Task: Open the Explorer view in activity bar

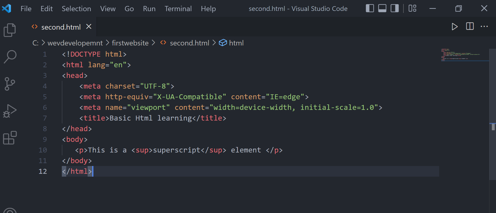Action: 10,30
